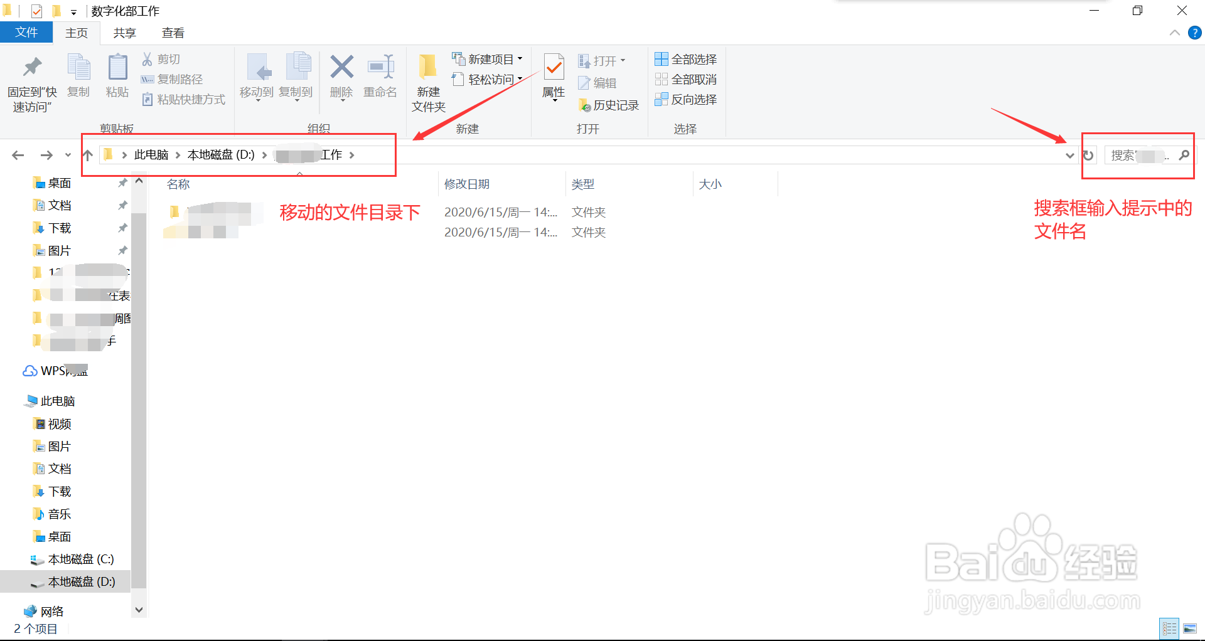Click the checkmark icon in quick access toolbar
This screenshot has height=641, width=1205.
click(36, 11)
